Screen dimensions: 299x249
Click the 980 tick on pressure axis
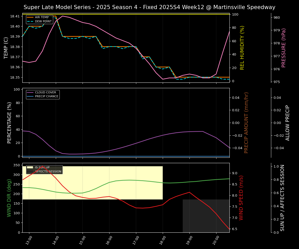click(277, 18)
